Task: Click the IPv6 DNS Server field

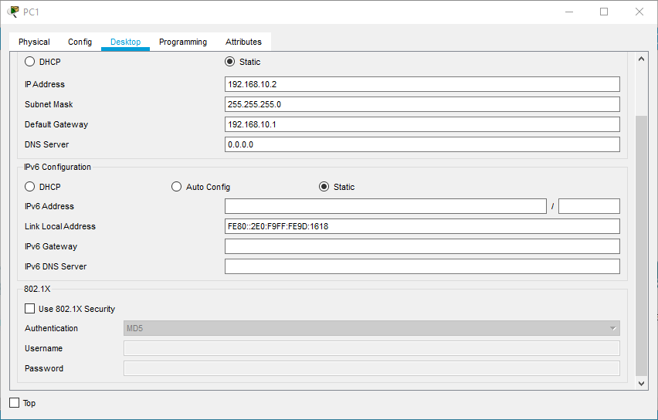Action: click(x=422, y=266)
